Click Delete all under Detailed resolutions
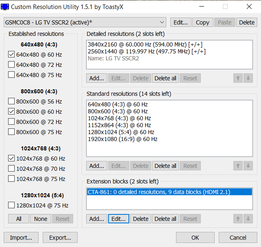Image resolution: width=261 pixels, height=247 pixels. click(x=165, y=78)
